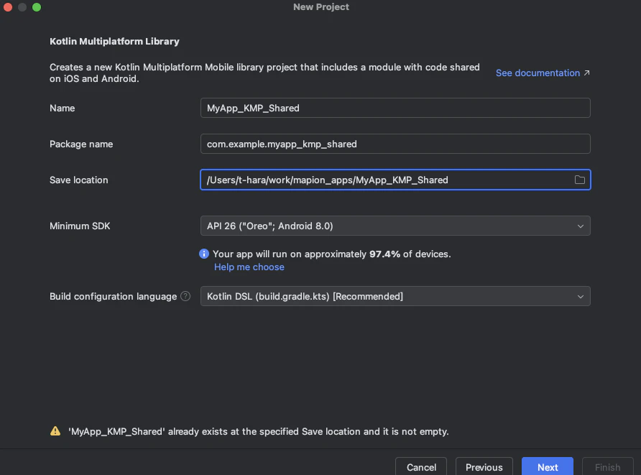Screen dimensions: 641x475
Task: Go back with the Previous button
Action: pos(484,467)
